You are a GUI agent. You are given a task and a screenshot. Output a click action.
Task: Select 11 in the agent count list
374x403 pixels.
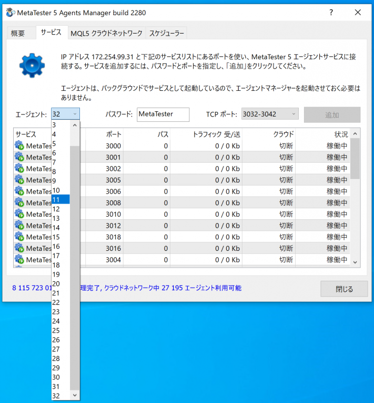coord(60,199)
